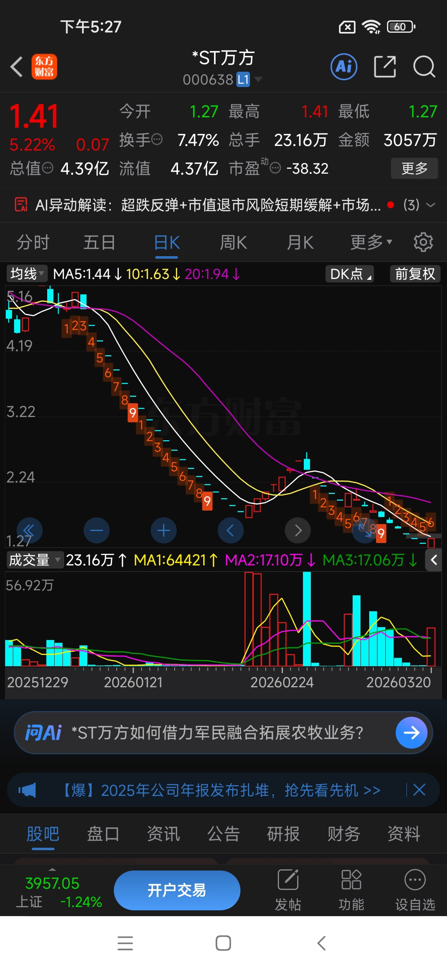
Task: Tap the 开户交易 button
Action: point(177,890)
